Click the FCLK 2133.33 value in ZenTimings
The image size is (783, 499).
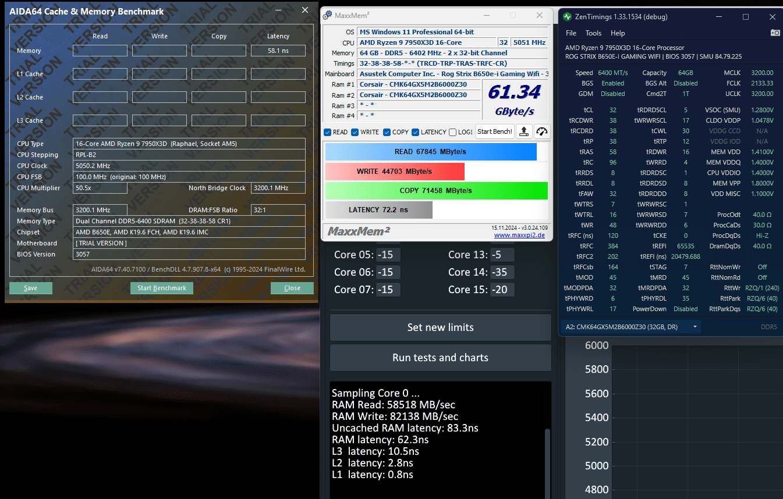coord(761,83)
